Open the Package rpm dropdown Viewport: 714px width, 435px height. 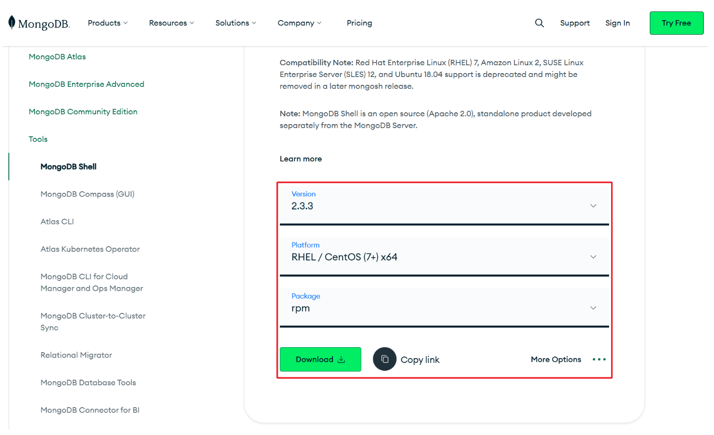tap(444, 307)
